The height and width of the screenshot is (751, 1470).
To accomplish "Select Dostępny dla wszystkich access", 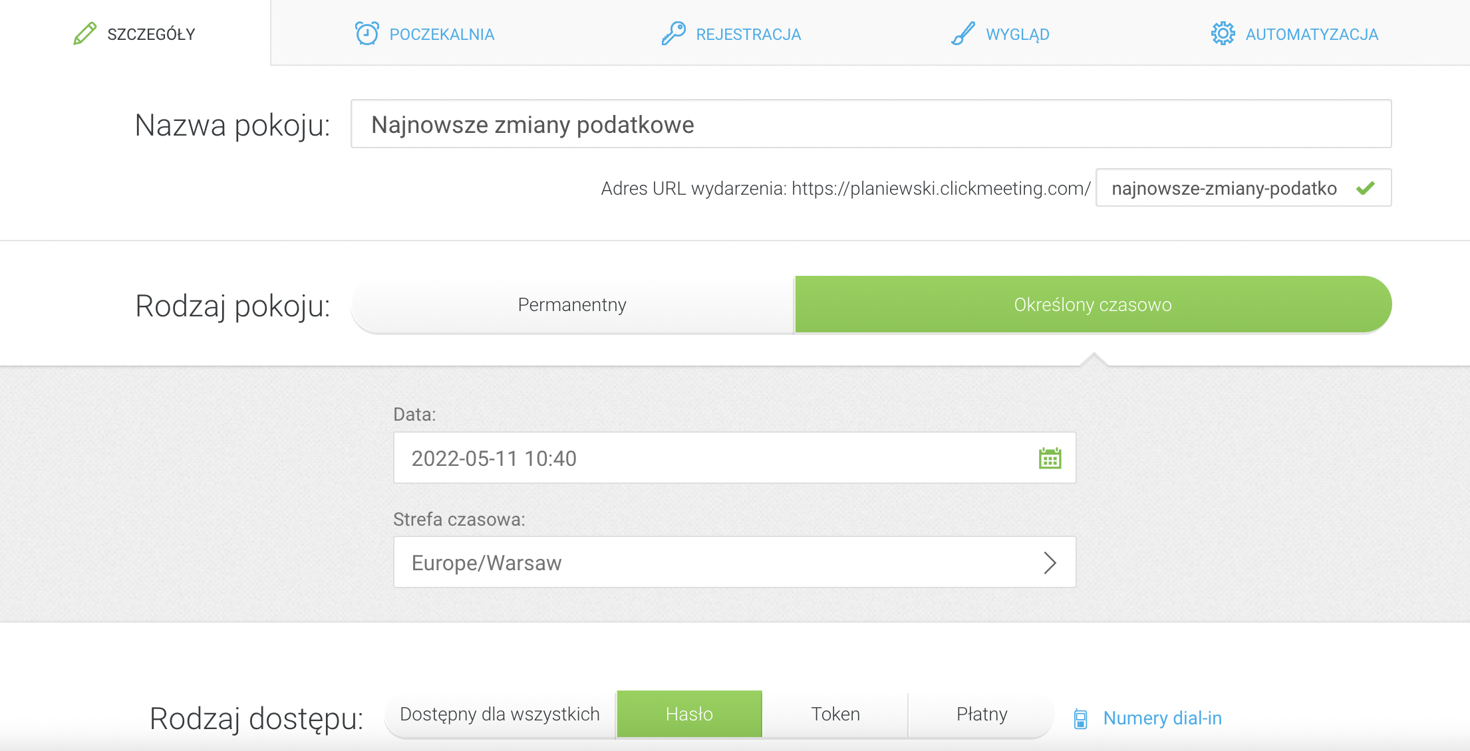I will coord(500,714).
